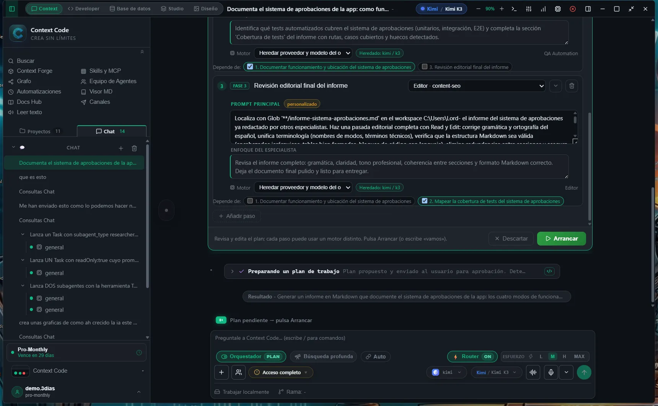The width and height of the screenshot is (658, 406).
Task: Open Motor dropdown in step 3
Action: coord(303,187)
